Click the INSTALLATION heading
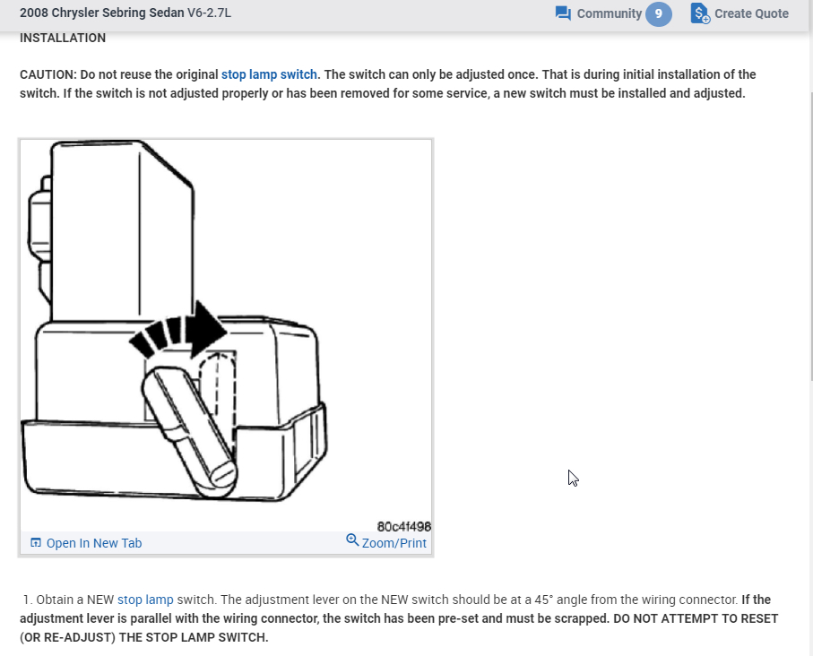Screen dimensions: 813x656 point(63,38)
